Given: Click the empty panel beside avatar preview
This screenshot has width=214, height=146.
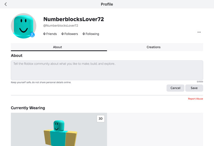Looking at the screenshot, I should click(155, 129).
